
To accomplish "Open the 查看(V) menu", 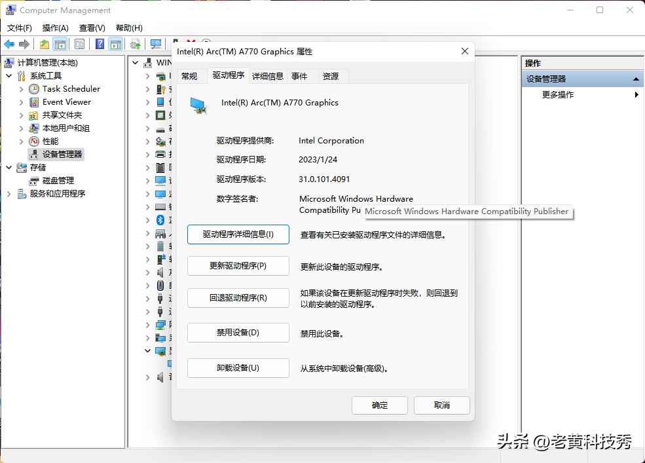I will point(92,28).
